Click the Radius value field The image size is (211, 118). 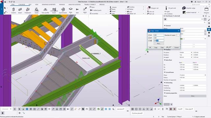(193, 77)
